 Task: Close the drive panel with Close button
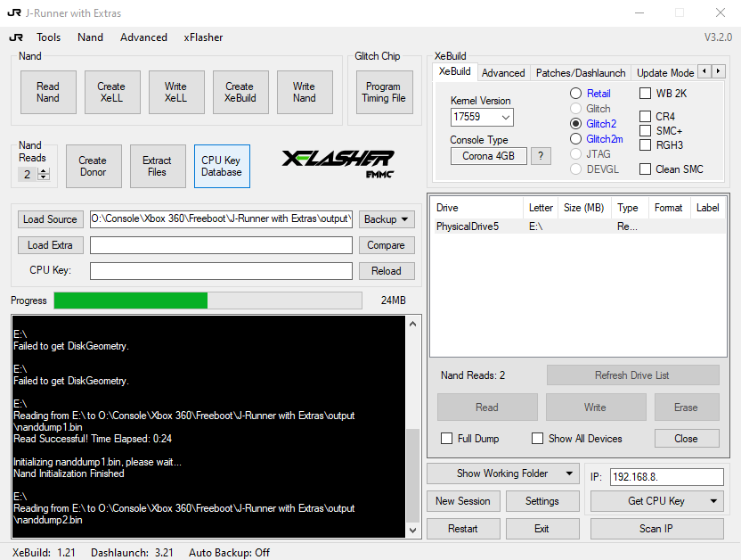pos(687,439)
